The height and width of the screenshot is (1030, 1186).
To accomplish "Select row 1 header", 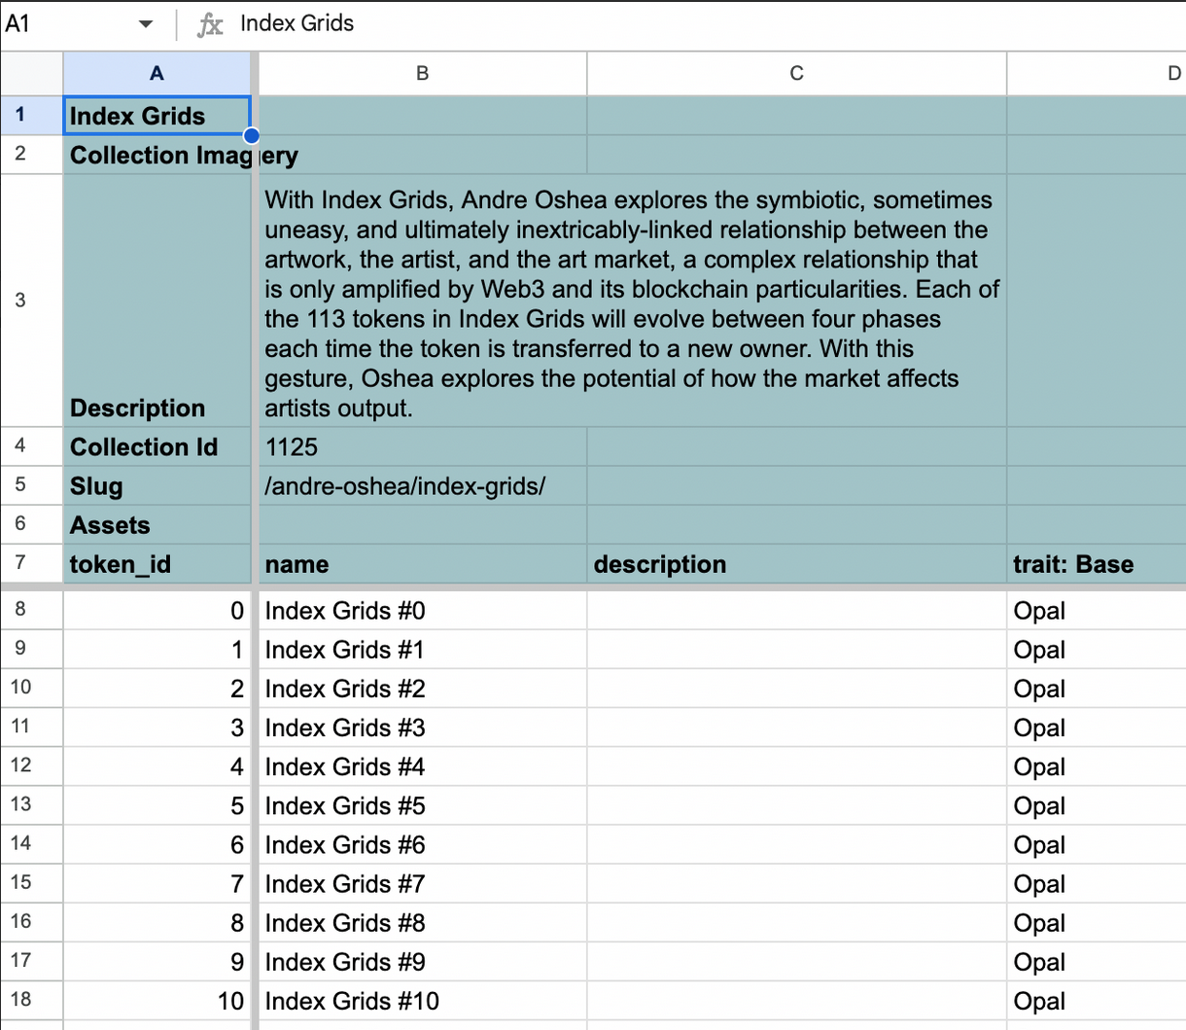I will tap(31, 115).
